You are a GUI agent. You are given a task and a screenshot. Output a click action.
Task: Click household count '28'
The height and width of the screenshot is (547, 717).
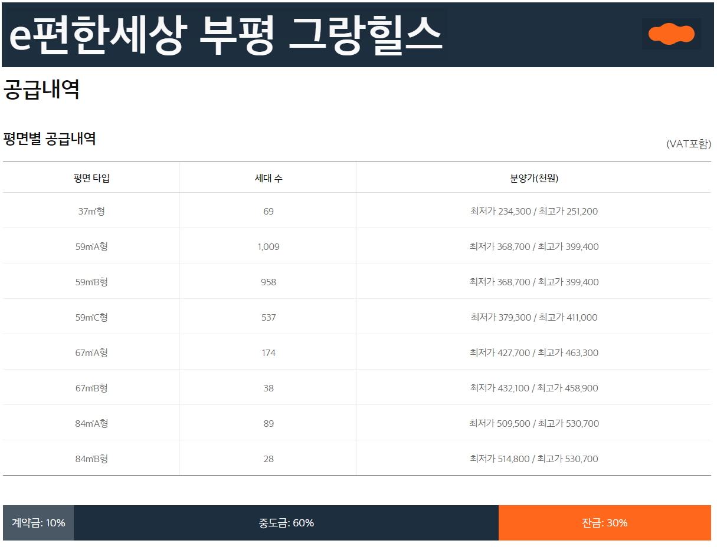point(269,459)
